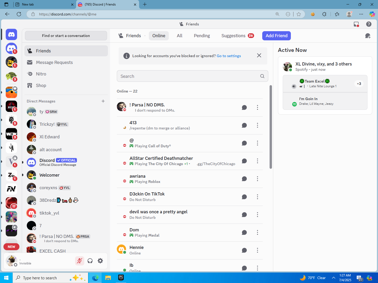Screen dimensions: 378x283
Task: Click the NEW unread indicator button
Action: 11,247
